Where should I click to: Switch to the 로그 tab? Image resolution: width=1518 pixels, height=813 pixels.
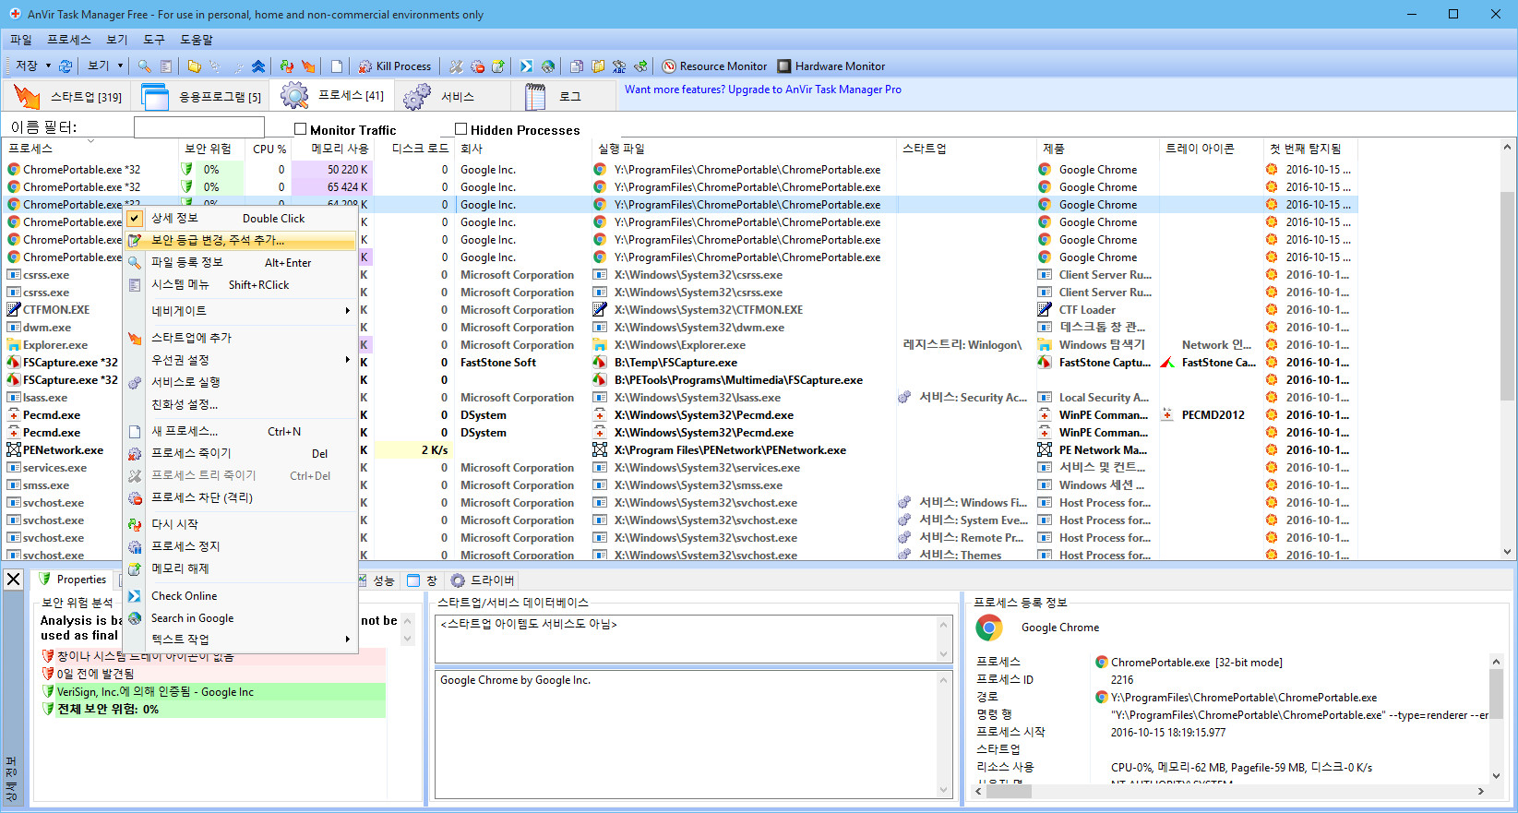pos(564,96)
